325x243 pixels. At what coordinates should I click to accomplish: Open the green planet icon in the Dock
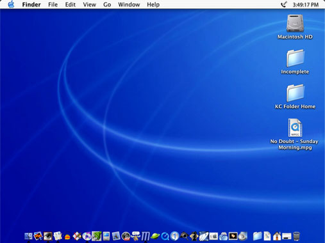155,236
